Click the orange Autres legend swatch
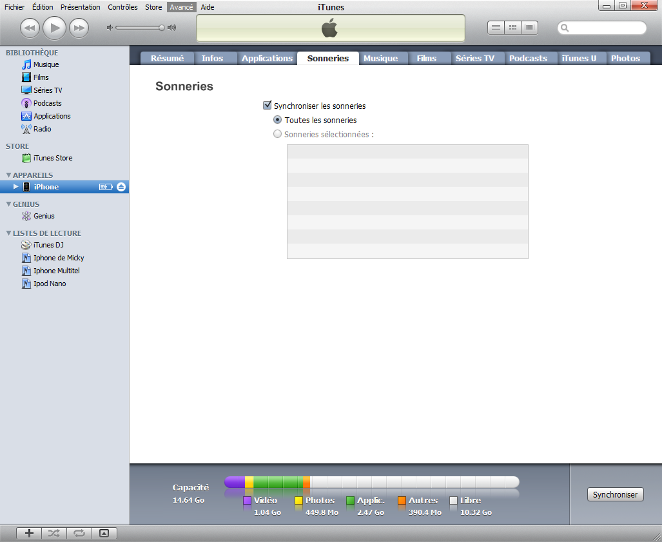This screenshot has height=542, width=662. coord(402,501)
